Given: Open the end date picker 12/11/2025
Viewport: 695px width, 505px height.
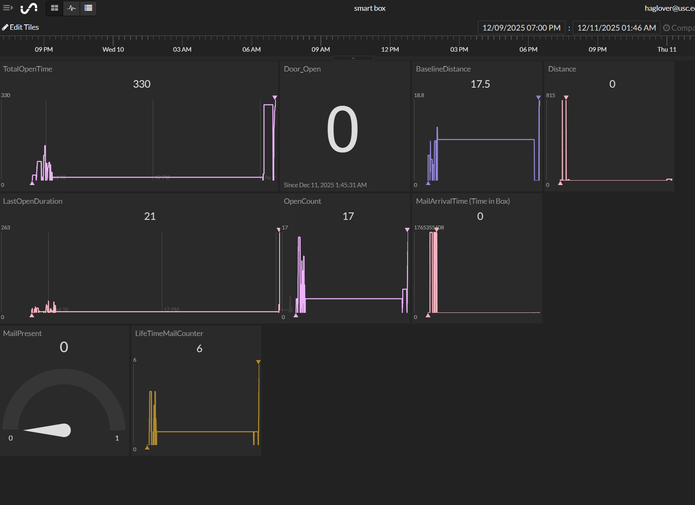Looking at the screenshot, I should 617,27.
